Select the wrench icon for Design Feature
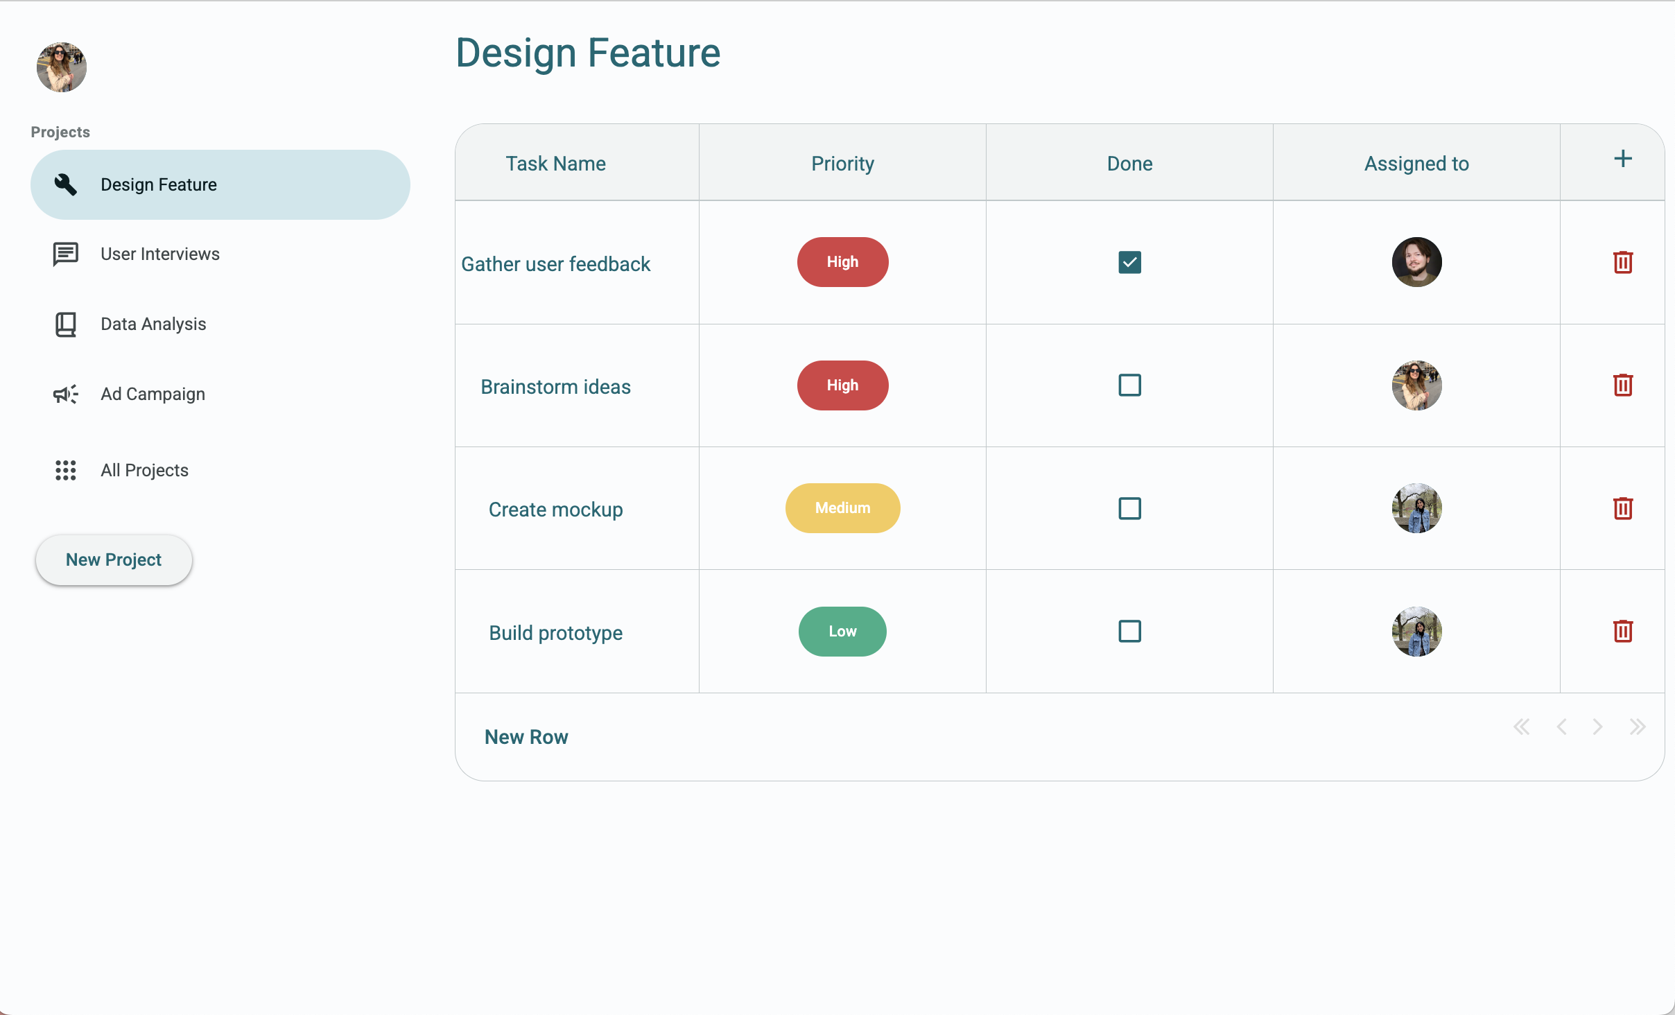This screenshot has height=1015, width=1675. point(64,184)
